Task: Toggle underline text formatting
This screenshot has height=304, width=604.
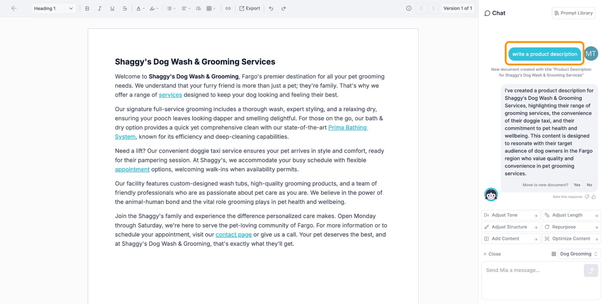Action: 112,8
